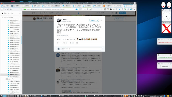Open Twitter 通知 notifications
Screen dimensions: 172x97
click(51, 13)
